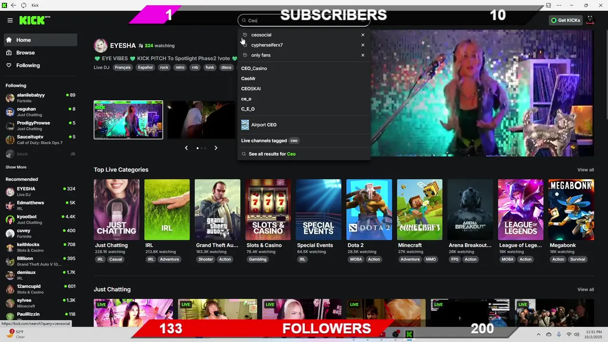Open Edmatthews in Recommended list
Image resolution: width=608 pixels, height=342 pixels.
tap(40, 205)
